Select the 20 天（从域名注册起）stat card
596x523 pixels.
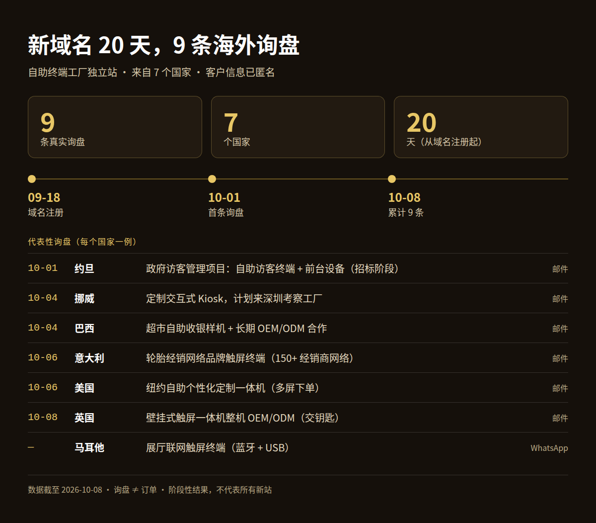[x=481, y=127]
